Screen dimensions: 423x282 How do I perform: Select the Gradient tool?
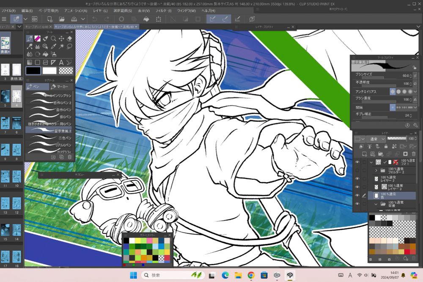pyautogui.click(x=30, y=62)
